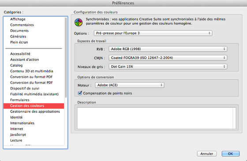Viewport: 247px width, 161px height.
Task: Click the categories list scrollbar
Action: (66, 57)
